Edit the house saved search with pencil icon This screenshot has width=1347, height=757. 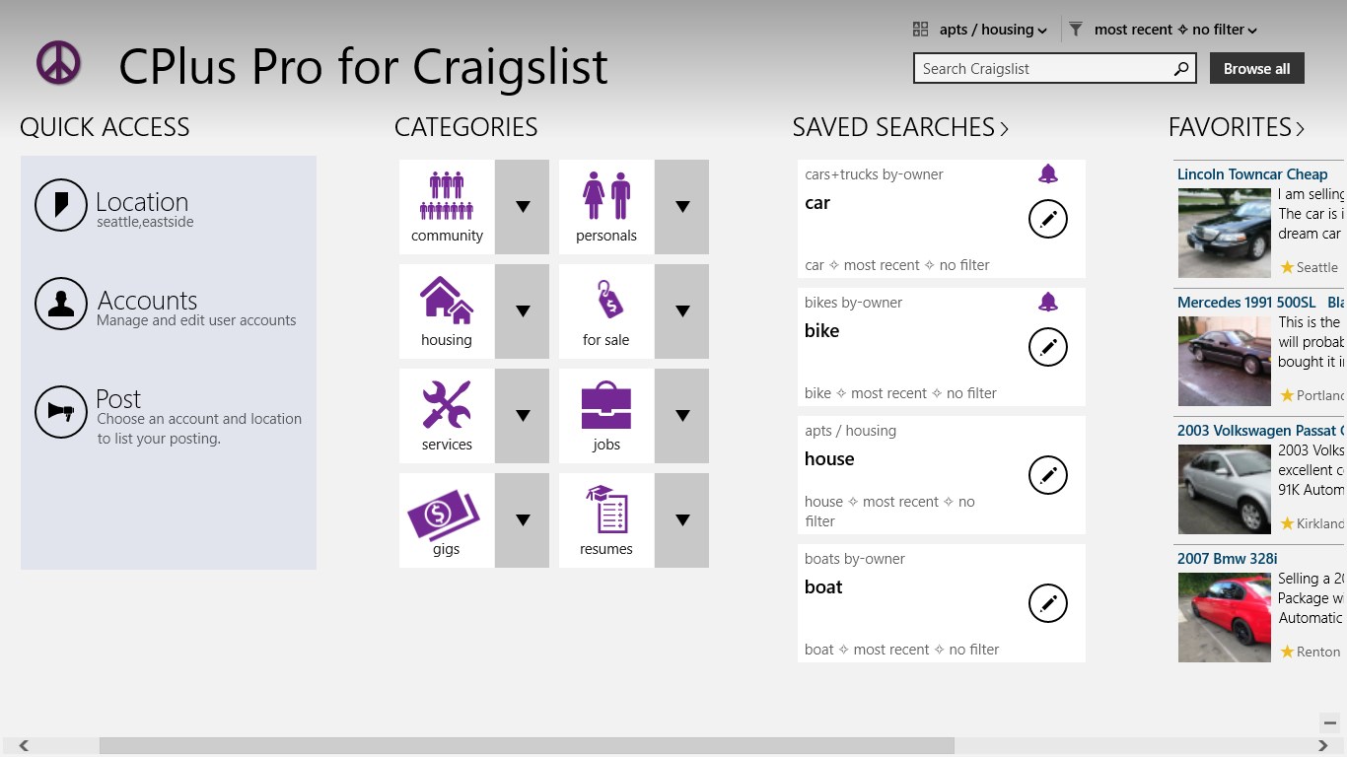point(1048,474)
